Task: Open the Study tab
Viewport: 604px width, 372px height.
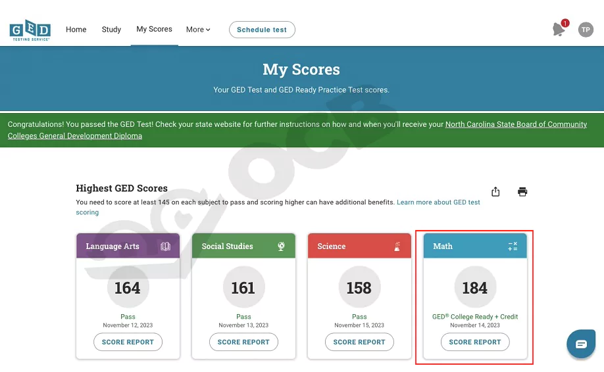Action: click(111, 30)
